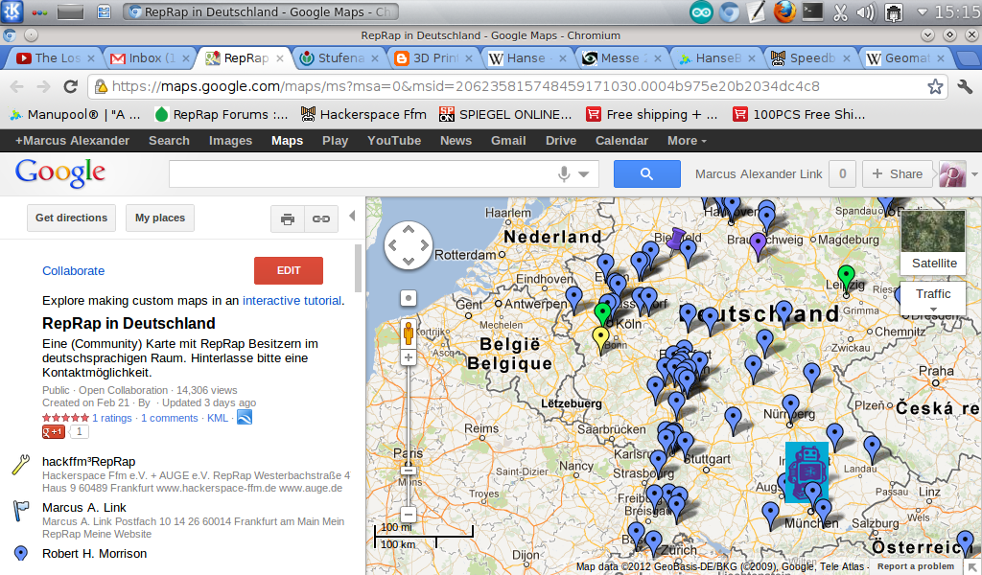Pick the Street View pegman icon
Screen dimensions: 982x575
409,333
